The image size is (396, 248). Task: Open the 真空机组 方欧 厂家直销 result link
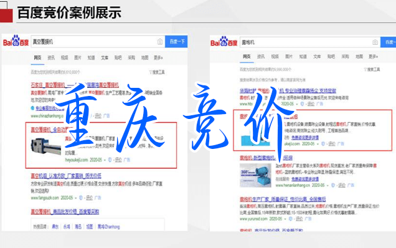pos(66,176)
